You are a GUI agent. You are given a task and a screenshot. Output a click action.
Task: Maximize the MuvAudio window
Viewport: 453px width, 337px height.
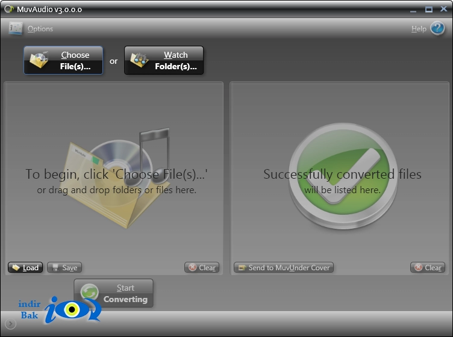(429, 10)
